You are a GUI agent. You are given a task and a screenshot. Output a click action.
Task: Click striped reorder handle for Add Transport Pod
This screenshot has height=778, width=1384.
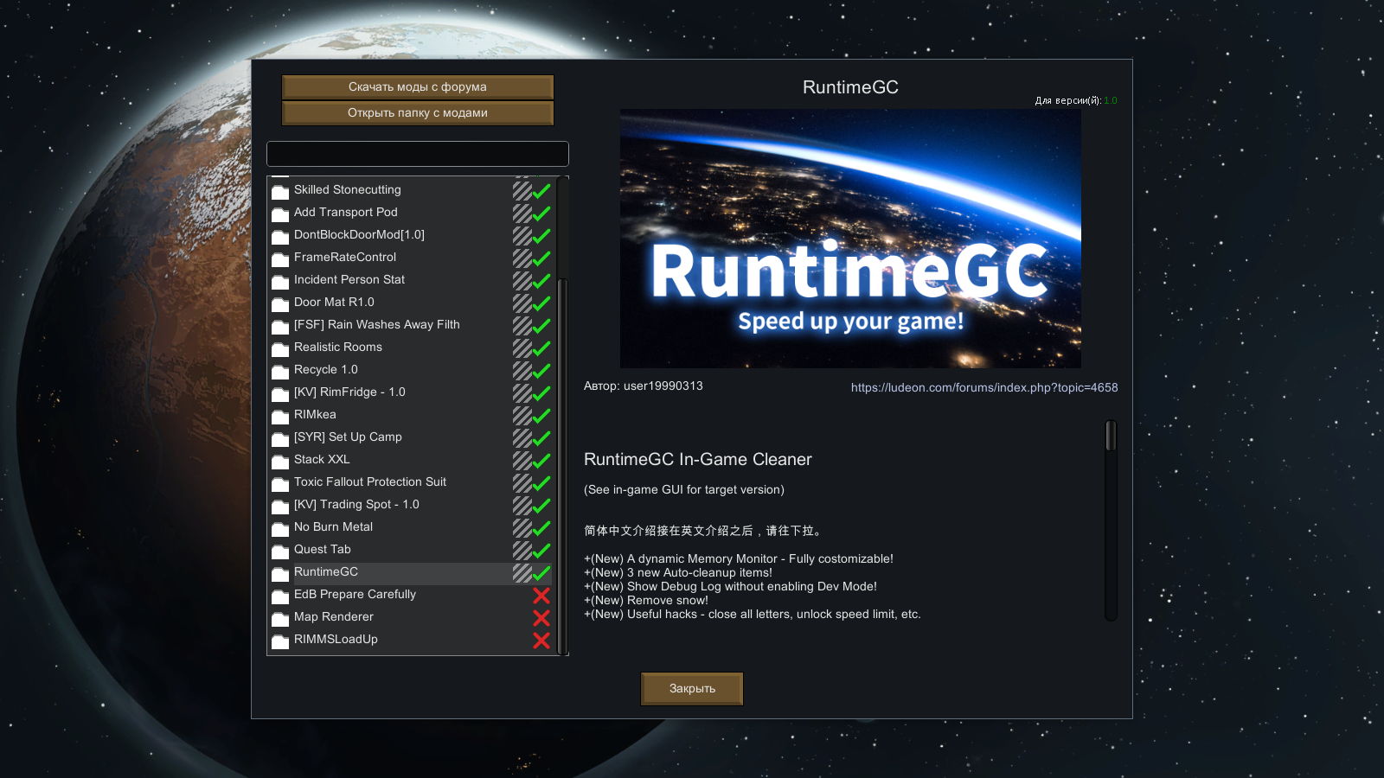[x=522, y=213]
